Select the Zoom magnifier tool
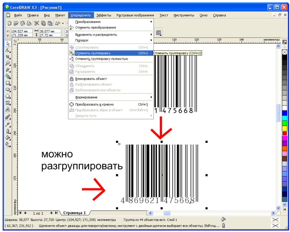Viewport: 290px width, 232px height. [8, 63]
